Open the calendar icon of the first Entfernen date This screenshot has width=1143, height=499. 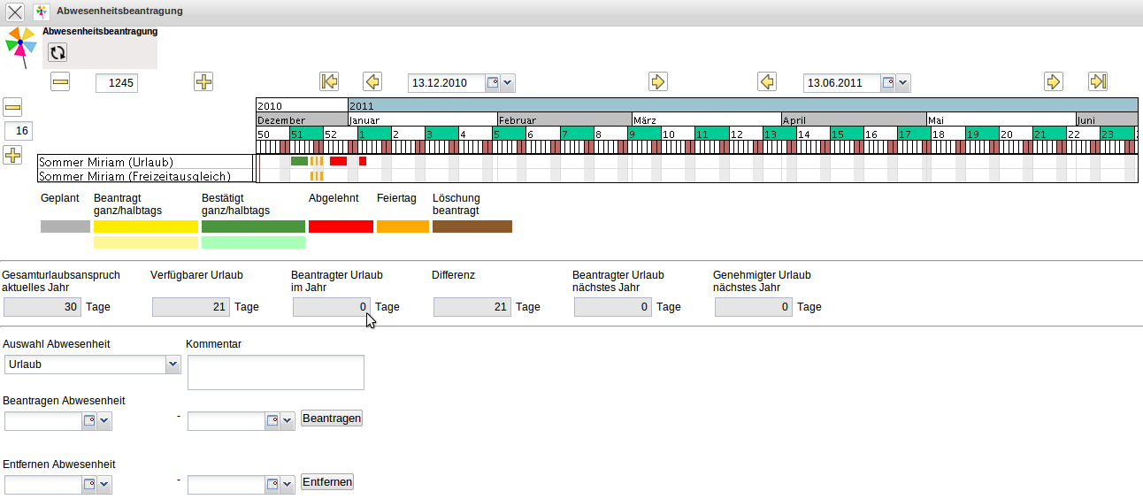[x=88, y=485]
